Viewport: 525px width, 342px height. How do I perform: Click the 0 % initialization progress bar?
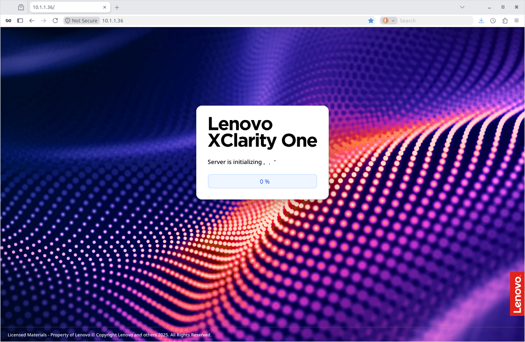[262, 181]
